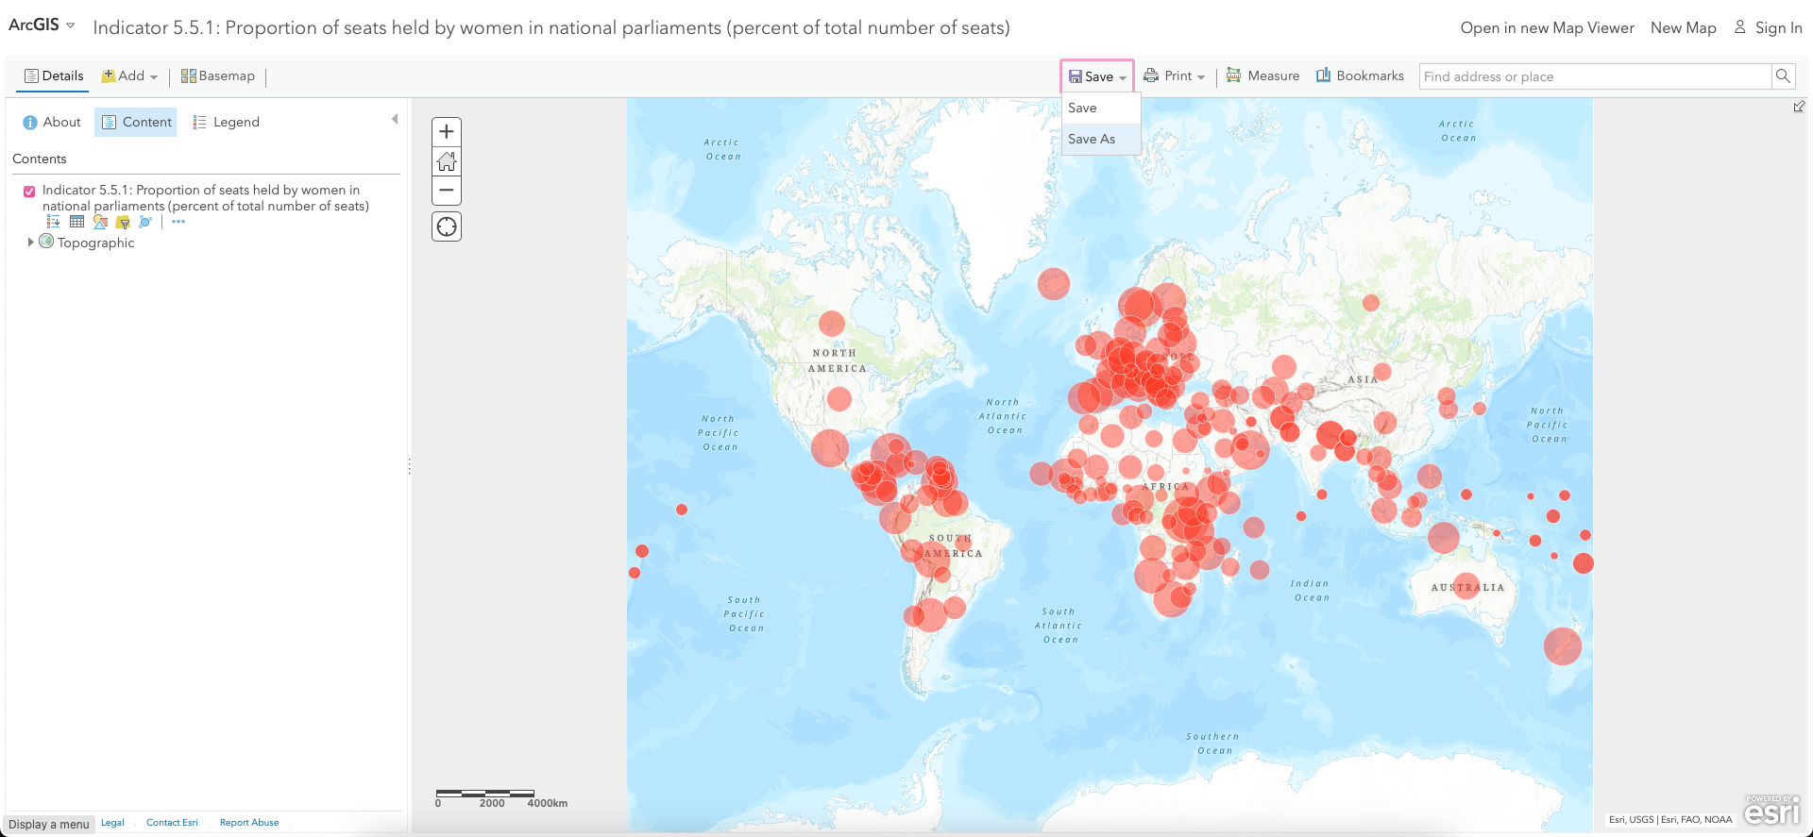The width and height of the screenshot is (1813, 837).
Task: Open the Contact Esri link
Action: (x=172, y=823)
